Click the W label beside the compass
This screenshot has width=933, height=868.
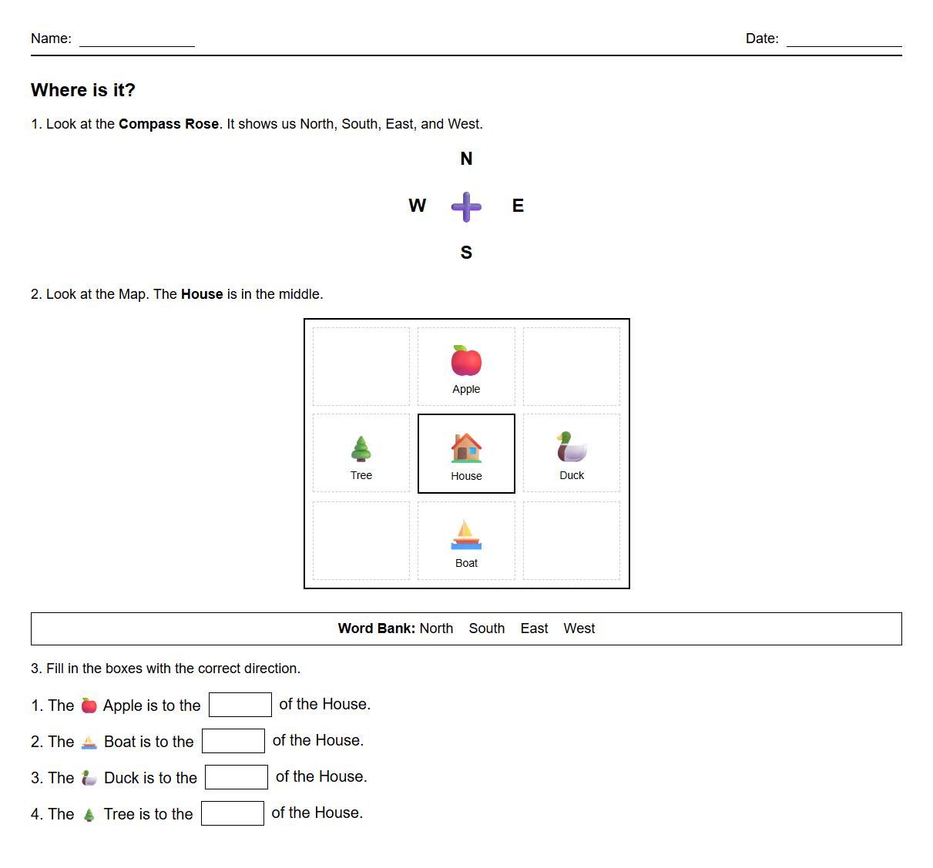pos(417,206)
